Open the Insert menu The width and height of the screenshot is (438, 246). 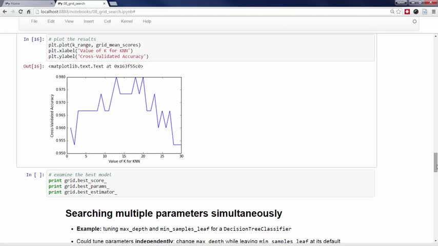coord(89,21)
